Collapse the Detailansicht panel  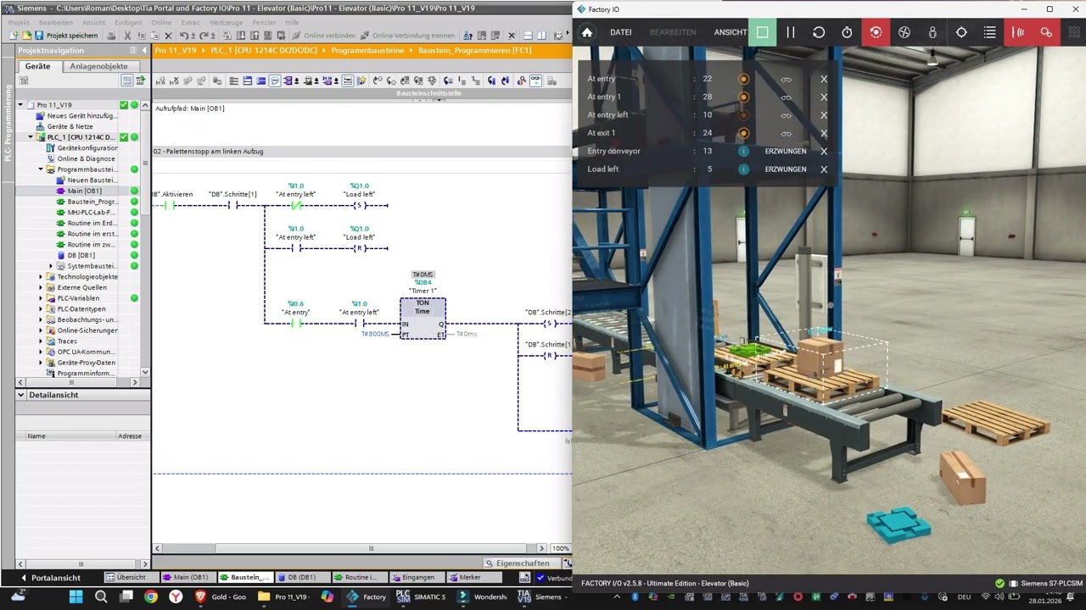coord(22,395)
